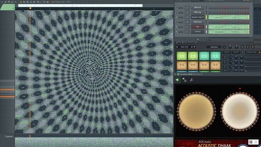Click the teal pad left of Ride Bell
This screenshot has width=261, height=147.
(x=204, y=56)
